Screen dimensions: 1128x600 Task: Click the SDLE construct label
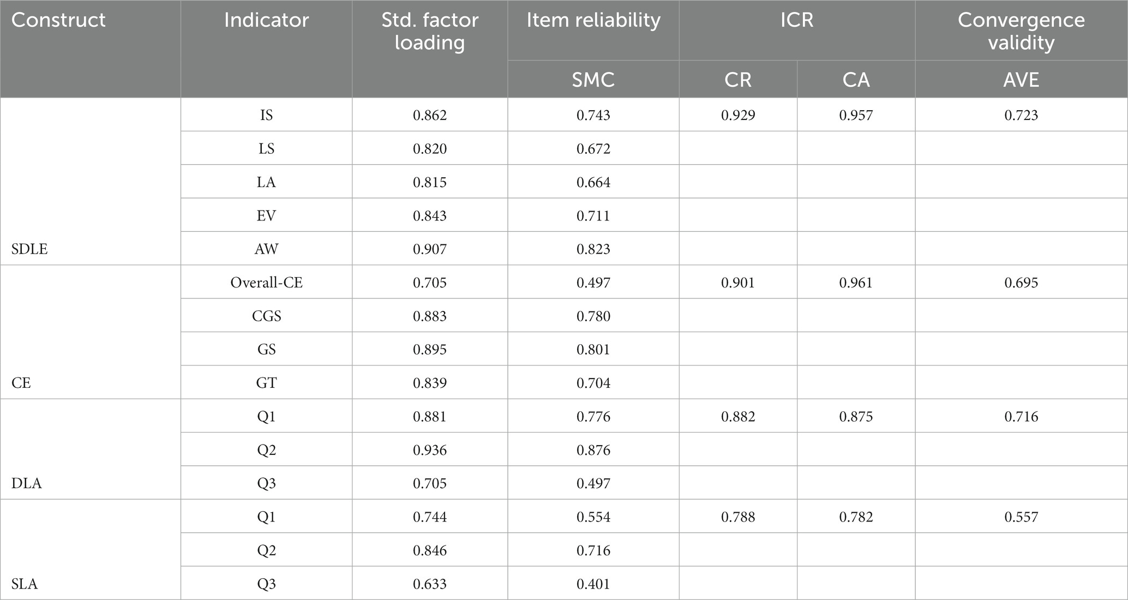tap(29, 249)
